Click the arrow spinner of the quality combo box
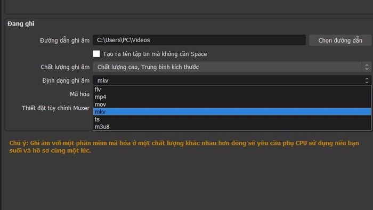 point(367,67)
